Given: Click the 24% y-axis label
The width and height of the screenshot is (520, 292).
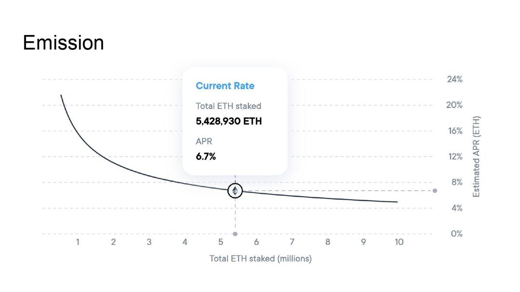Looking at the screenshot, I should coord(455,79).
